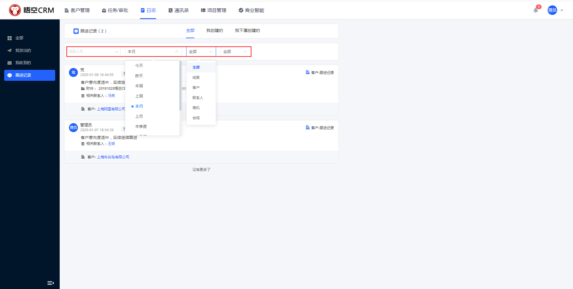Click the date list scrollbar
This screenshot has width=573, height=289.
(x=180, y=86)
